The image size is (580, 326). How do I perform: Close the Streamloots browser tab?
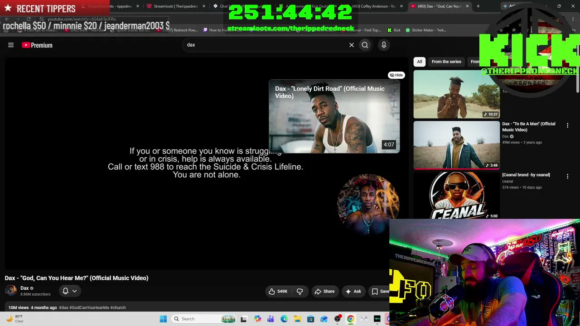point(204,6)
